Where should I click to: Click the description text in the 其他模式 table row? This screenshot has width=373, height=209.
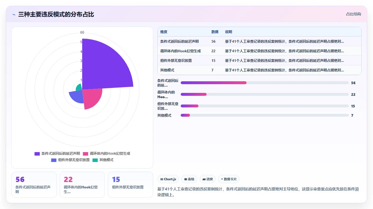[x=284, y=70]
